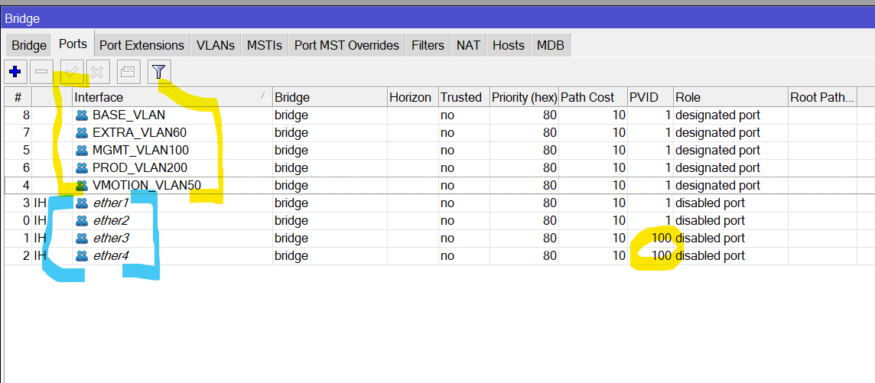This screenshot has width=875, height=383.
Task: Click the Disable (X) toolbar button
Action: pyautogui.click(x=97, y=72)
